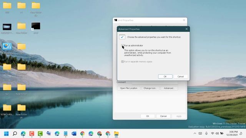Select the cmd shortcut on desktop
This screenshot has height=138, width=246.
coord(36,28)
